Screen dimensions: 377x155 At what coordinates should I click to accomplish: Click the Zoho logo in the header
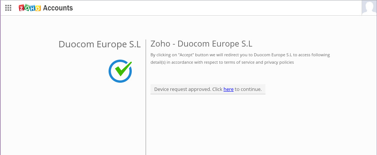pyautogui.click(x=30, y=8)
